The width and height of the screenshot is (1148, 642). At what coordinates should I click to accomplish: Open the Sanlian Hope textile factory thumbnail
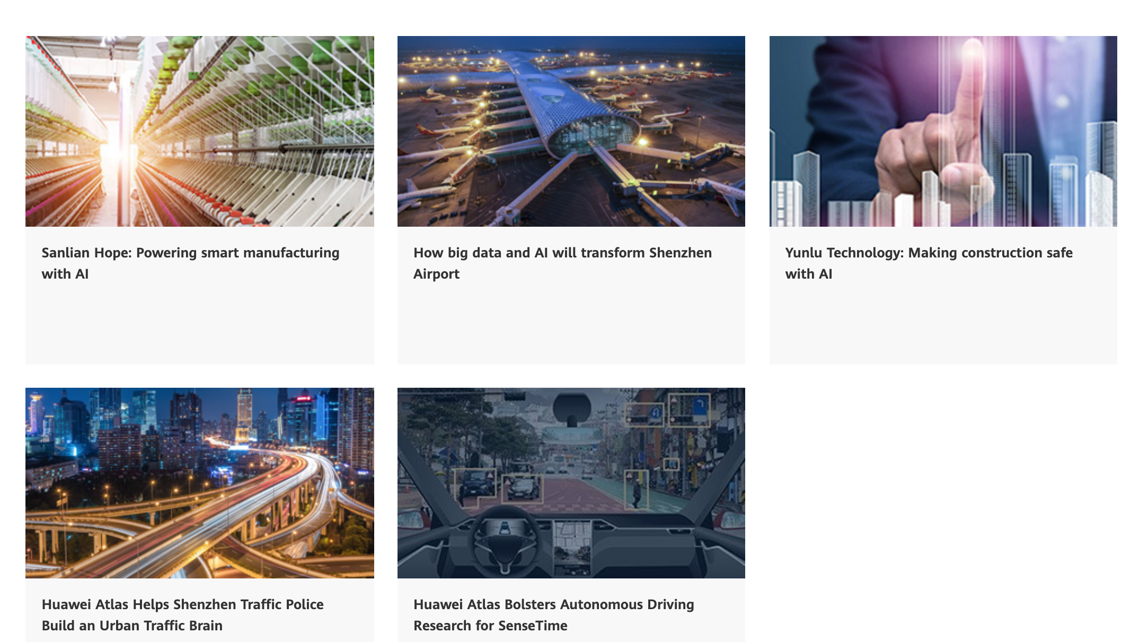[x=200, y=131]
